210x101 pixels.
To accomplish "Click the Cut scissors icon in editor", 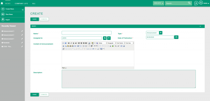I will tap(63, 46).
